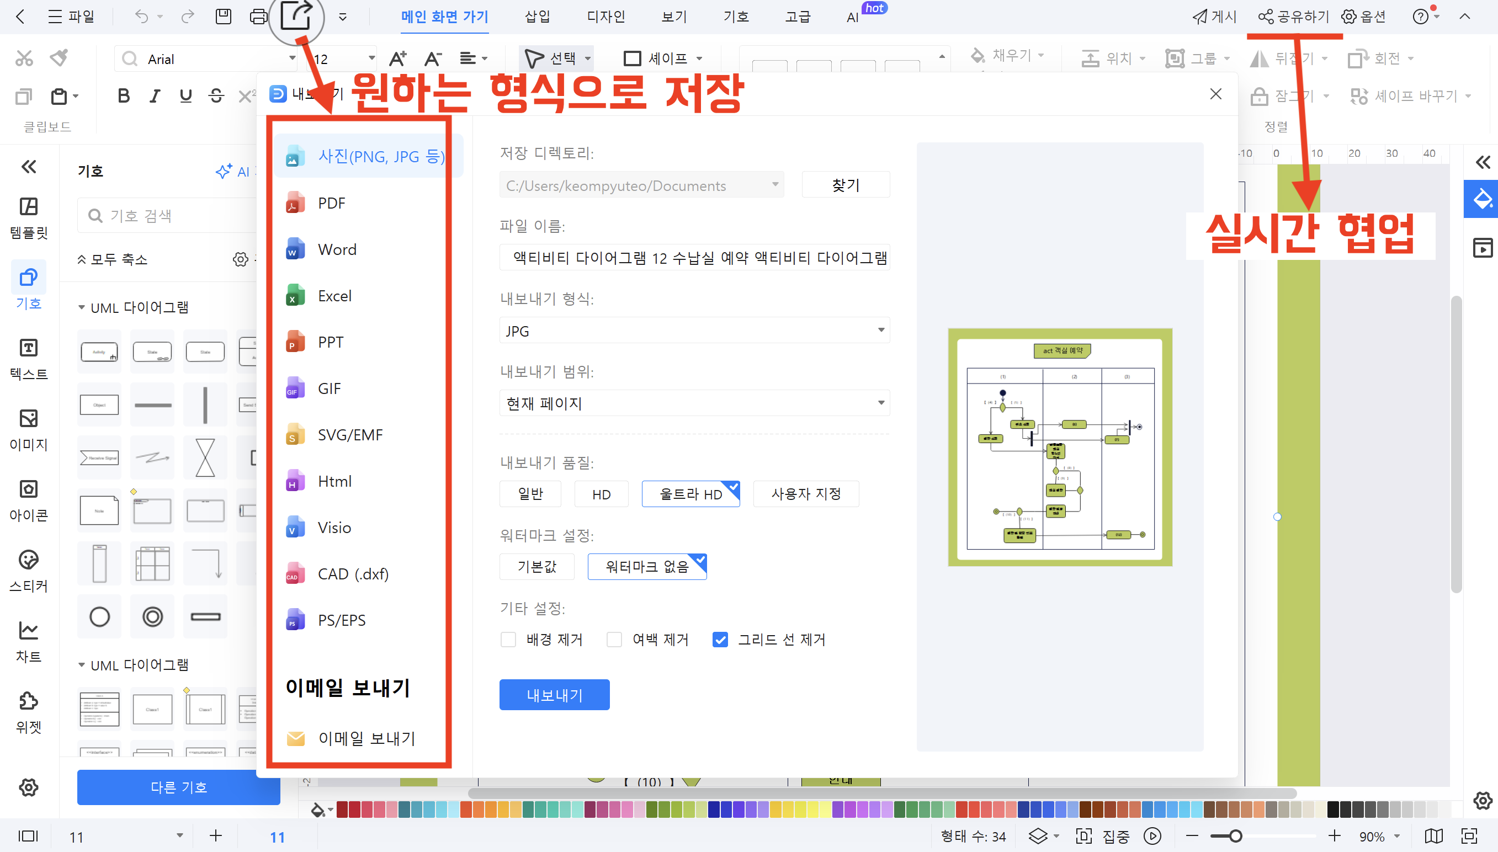Open the 이미지 panel in the sidebar
Screen dimensions: 1498x852
pos(28,432)
